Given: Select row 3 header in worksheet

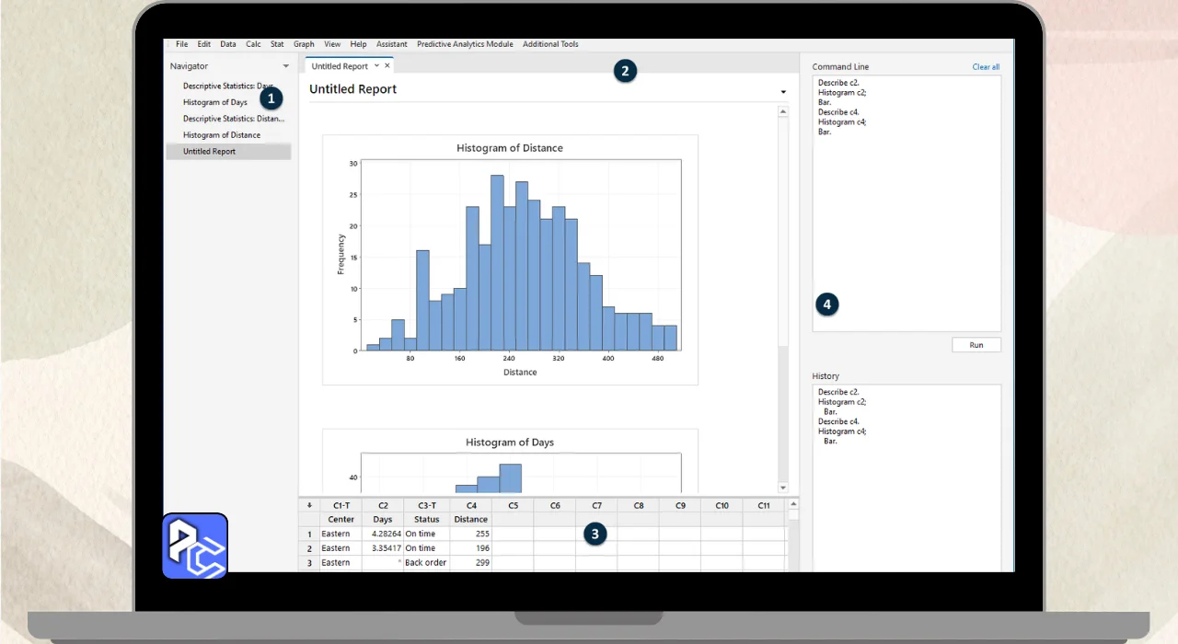Looking at the screenshot, I should click(x=309, y=563).
